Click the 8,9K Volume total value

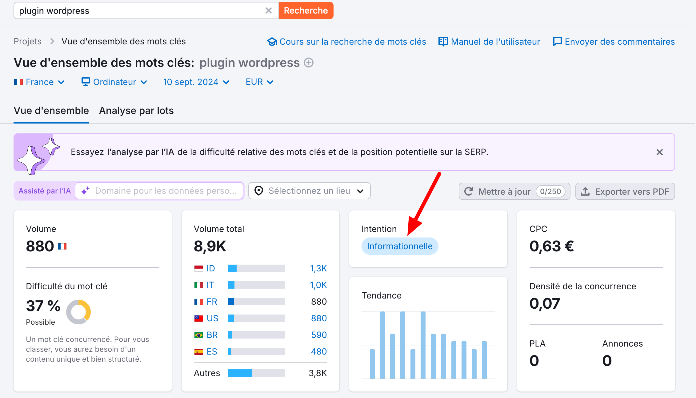pyautogui.click(x=210, y=246)
